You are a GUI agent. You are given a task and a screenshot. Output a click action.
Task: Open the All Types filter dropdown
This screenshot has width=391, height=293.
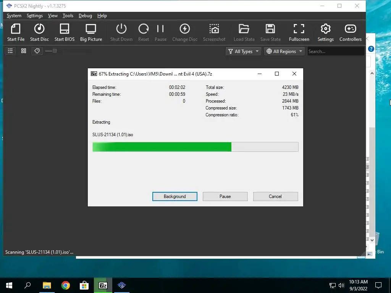point(243,52)
